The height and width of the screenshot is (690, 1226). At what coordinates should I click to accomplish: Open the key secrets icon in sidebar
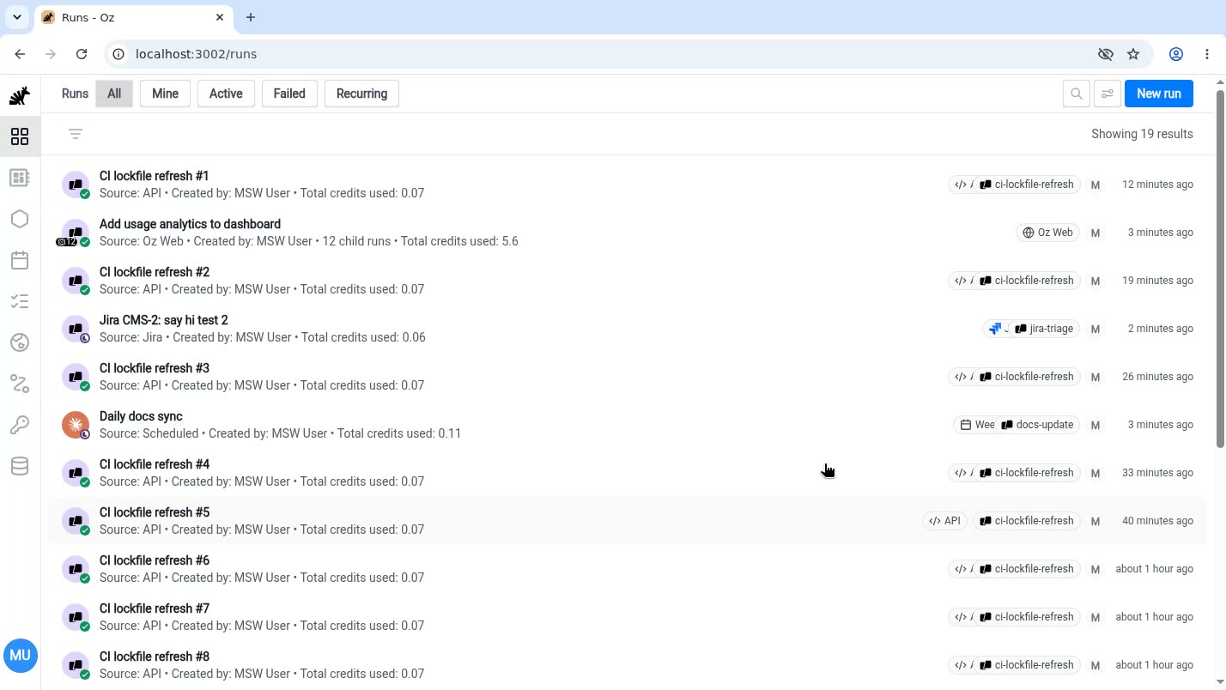(x=20, y=425)
